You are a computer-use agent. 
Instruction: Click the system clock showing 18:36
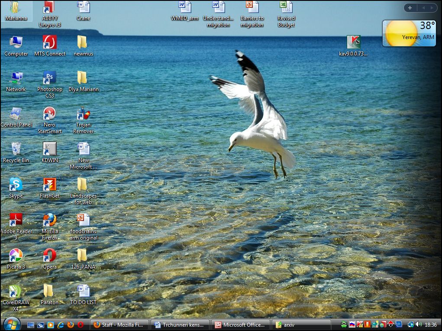pyautogui.click(x=431, y=325)
